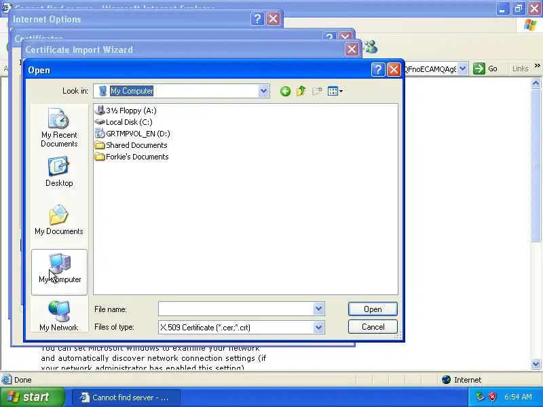Click the vertical scrollbar thumb in IE
Viewport: 543px width, 407px height.
coord(536,165)
